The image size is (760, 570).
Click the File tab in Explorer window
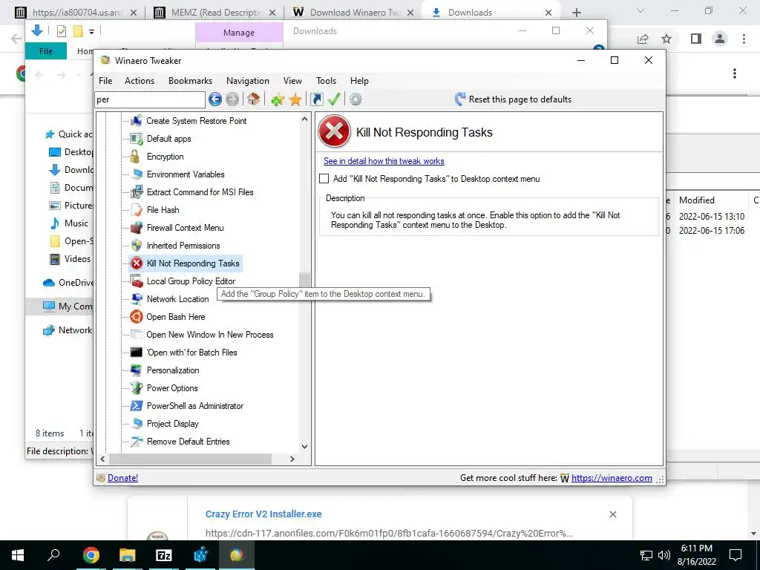coord(45,51)
